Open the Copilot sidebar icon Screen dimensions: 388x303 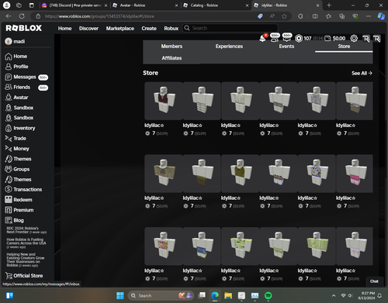381,16
